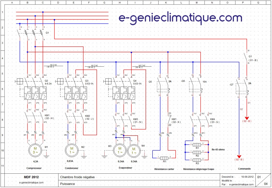
Task: Click the '0,63A' current rating
Action: click(70, 161)
